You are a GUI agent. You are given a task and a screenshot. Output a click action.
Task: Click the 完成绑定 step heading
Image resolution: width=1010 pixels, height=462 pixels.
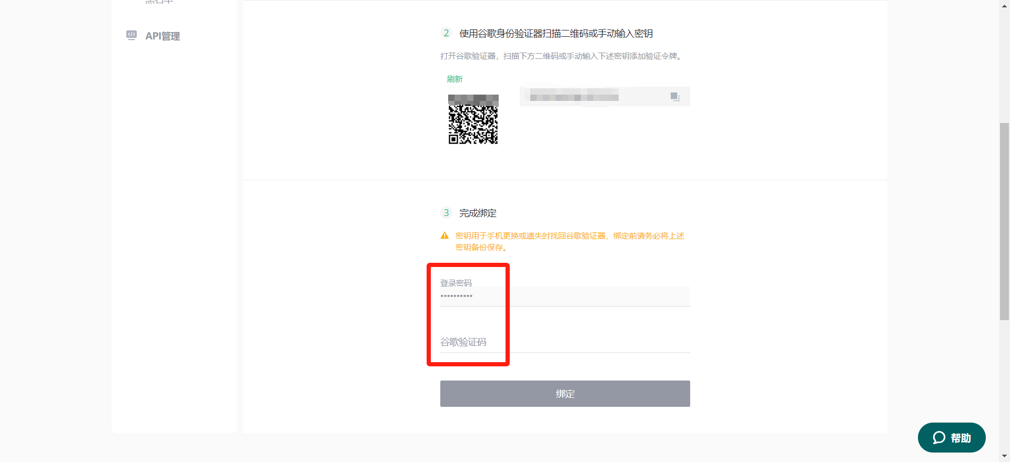click(478, 213)
